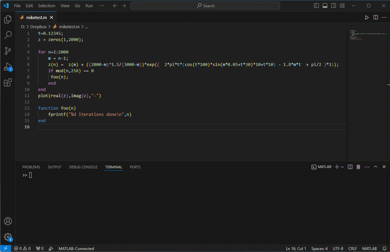Open the new terminal launch profile dropdown

coord(342,167)
